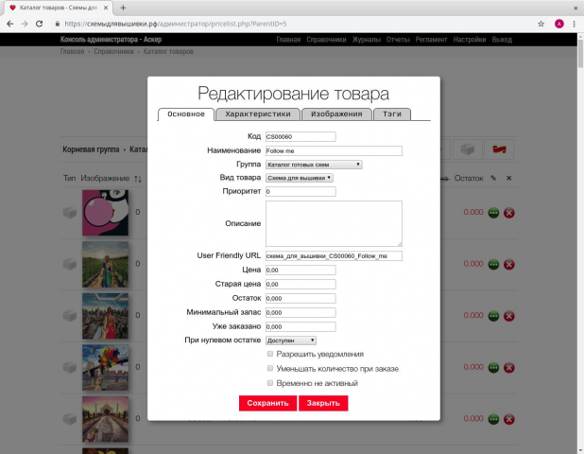Viewport: 584px width, 454px height.
Task: Click the User Friendly URL field
Action: pyautogui.click(x=334, y=255)
